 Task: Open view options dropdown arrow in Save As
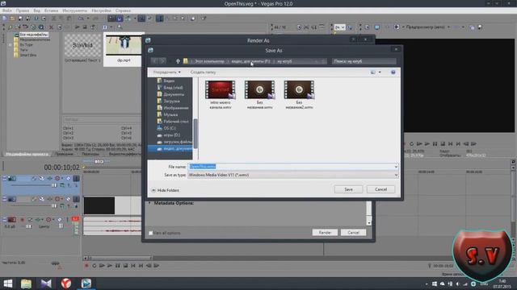pyautogui.click(x=380, y=72)
